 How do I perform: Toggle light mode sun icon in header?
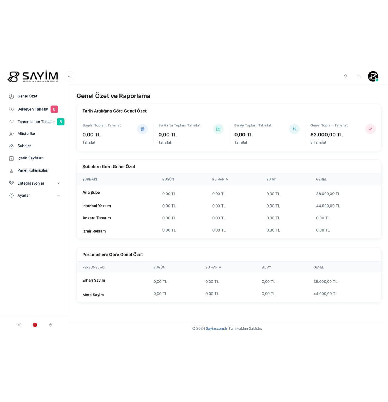[x=359, y=76]
